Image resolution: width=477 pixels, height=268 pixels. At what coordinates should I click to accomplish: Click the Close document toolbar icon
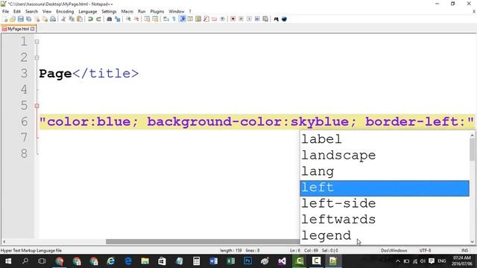click(37, 19)
